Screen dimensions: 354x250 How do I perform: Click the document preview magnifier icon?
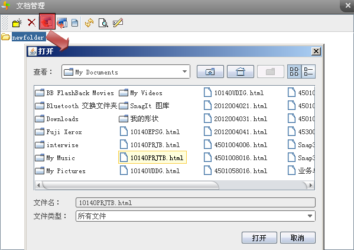coord(103,23)
